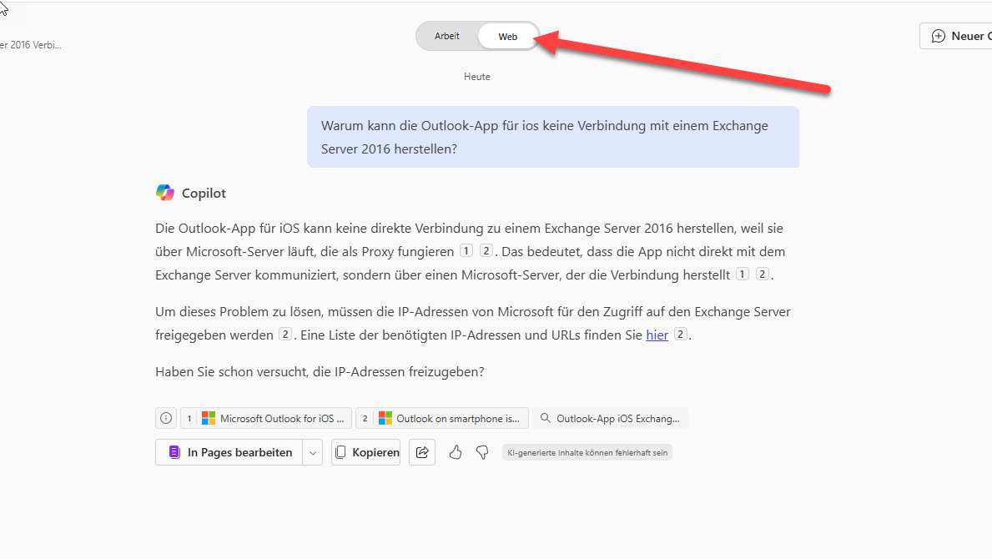Click the share icon button
The image size is (992, 559).
[422, 452]
